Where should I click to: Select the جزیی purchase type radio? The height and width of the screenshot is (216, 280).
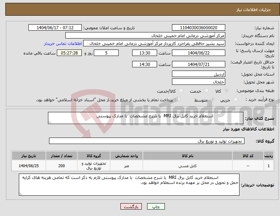236,99
